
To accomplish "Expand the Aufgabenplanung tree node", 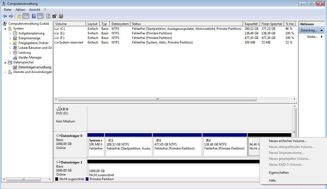I will (x=10, y=34).
